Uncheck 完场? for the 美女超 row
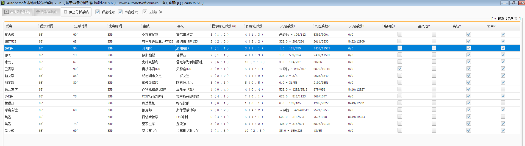Viewport: 525px width, 146px height. [x=468, y=130]
